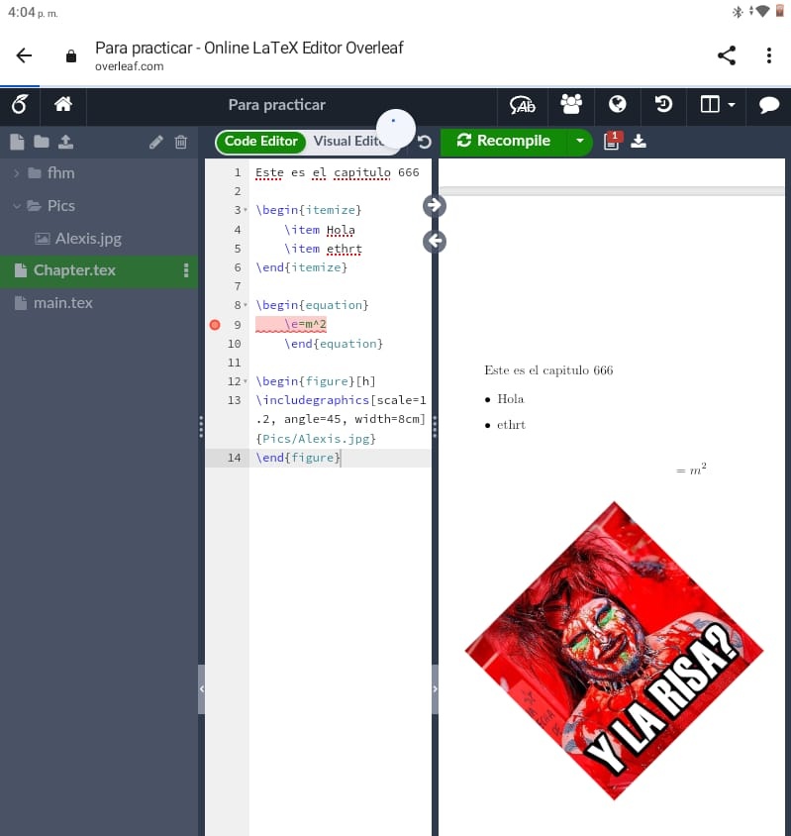Switch to Code Editor mode
791x836 pixels.
pyautogui.click(x=260, y=142)
